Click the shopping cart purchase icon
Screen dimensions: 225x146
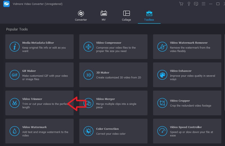coord(181,4)
